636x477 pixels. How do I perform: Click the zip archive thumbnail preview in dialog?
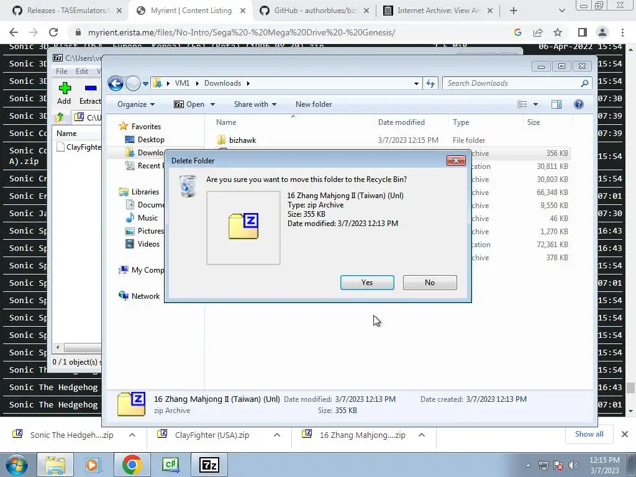(x=243, y=228)
